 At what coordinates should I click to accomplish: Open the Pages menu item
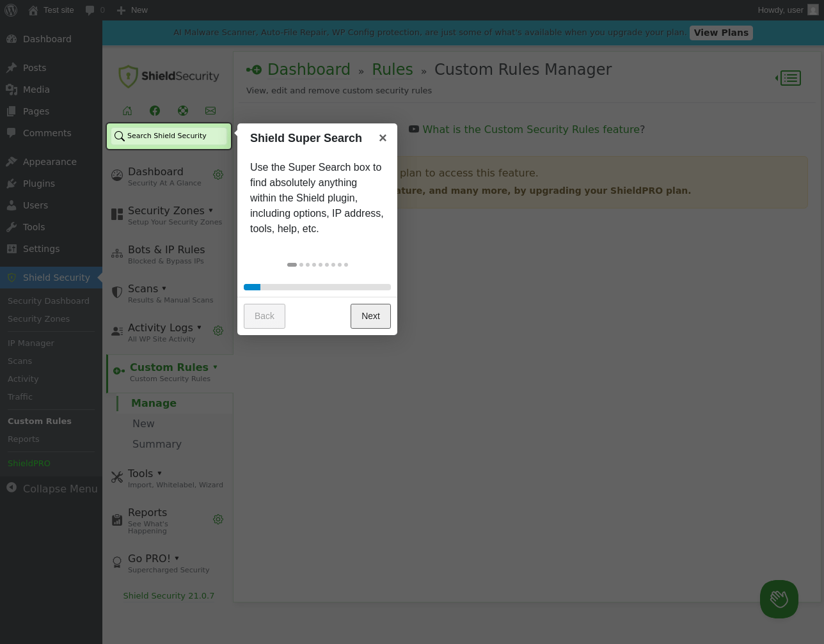pos(51,111)
